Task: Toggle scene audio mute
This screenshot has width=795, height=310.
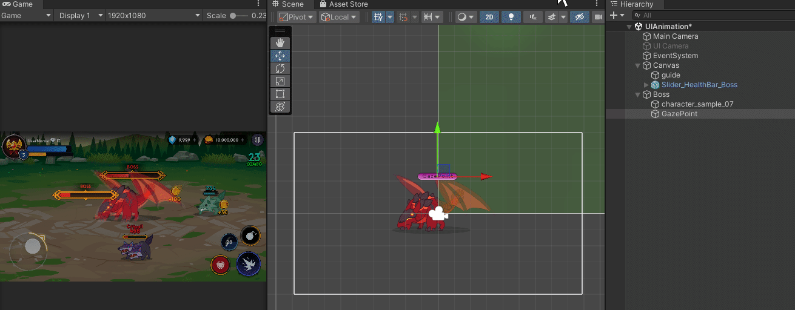Action: coord(533,17)
